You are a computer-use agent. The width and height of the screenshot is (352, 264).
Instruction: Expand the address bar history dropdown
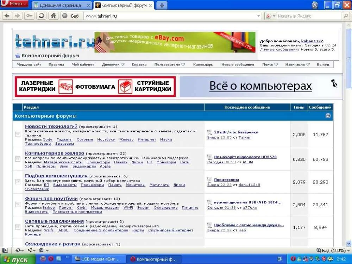click(258, 16)
